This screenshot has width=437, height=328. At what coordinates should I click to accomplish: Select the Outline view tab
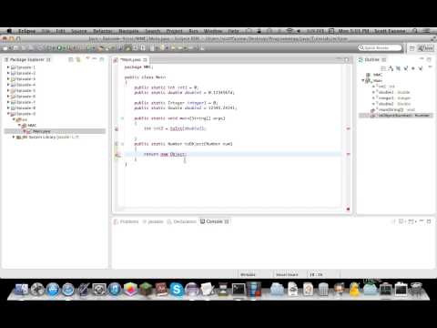pos(372,59)
